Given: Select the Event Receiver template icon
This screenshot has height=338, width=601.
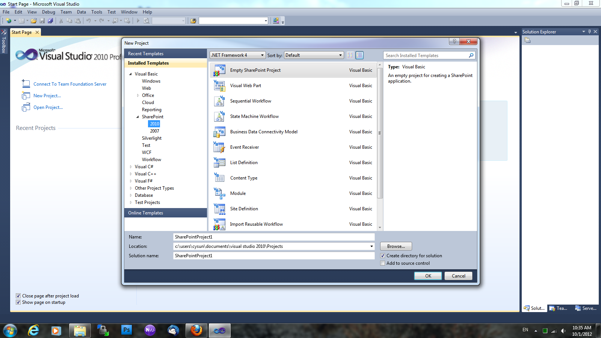Looking at the screenshot, I should pyautogui.click(x=219, y=147).
